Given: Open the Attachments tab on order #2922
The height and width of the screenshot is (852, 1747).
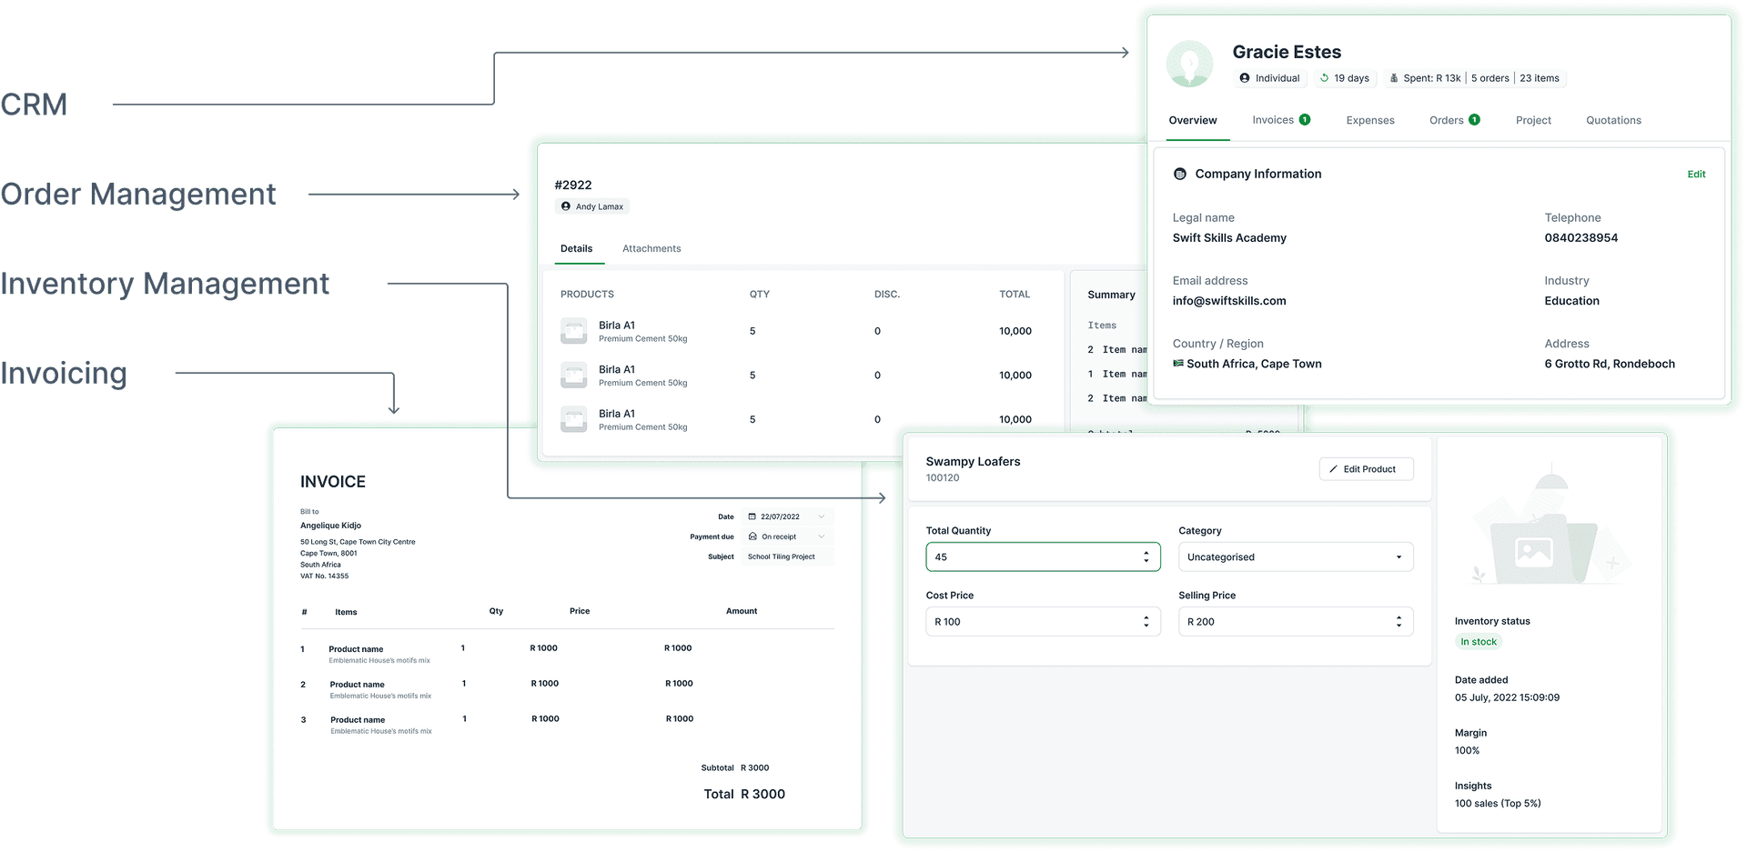Looking at the screenshot, I should coord(651,248).
